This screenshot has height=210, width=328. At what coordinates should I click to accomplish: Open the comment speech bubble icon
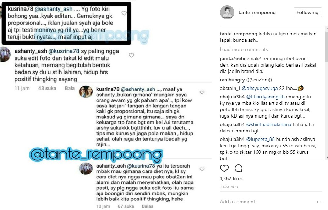pos(239,168)
